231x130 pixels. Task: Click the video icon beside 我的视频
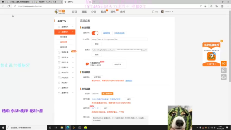tap(59, 77)
